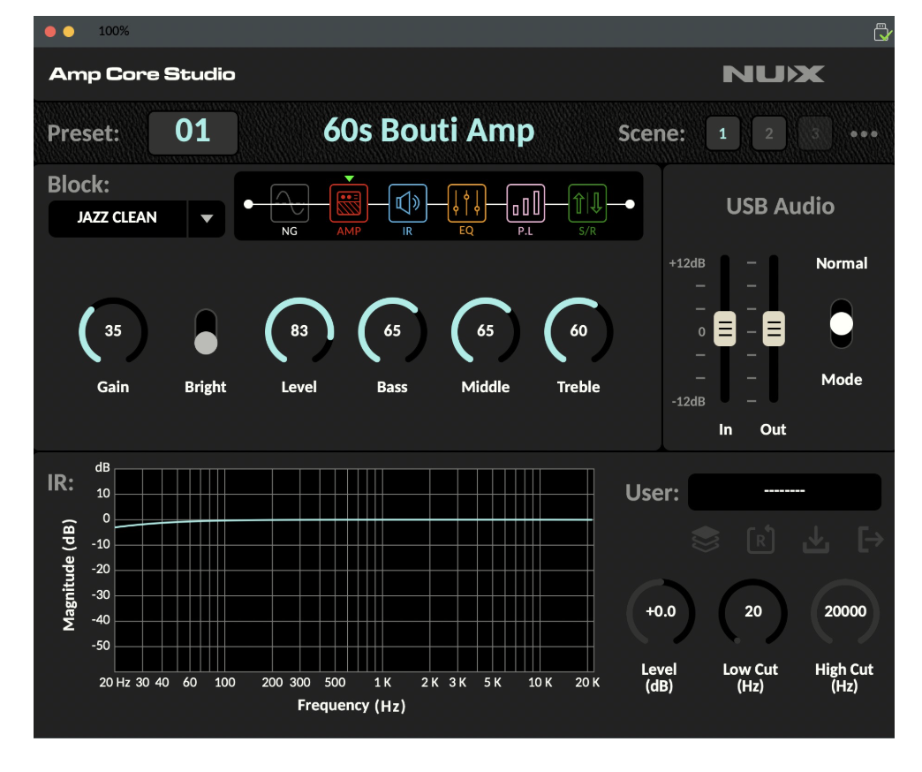The width and height of the screenshot is (922, 772).
Task: Open the three-dots scene options menu
Action: pos(864,134)
